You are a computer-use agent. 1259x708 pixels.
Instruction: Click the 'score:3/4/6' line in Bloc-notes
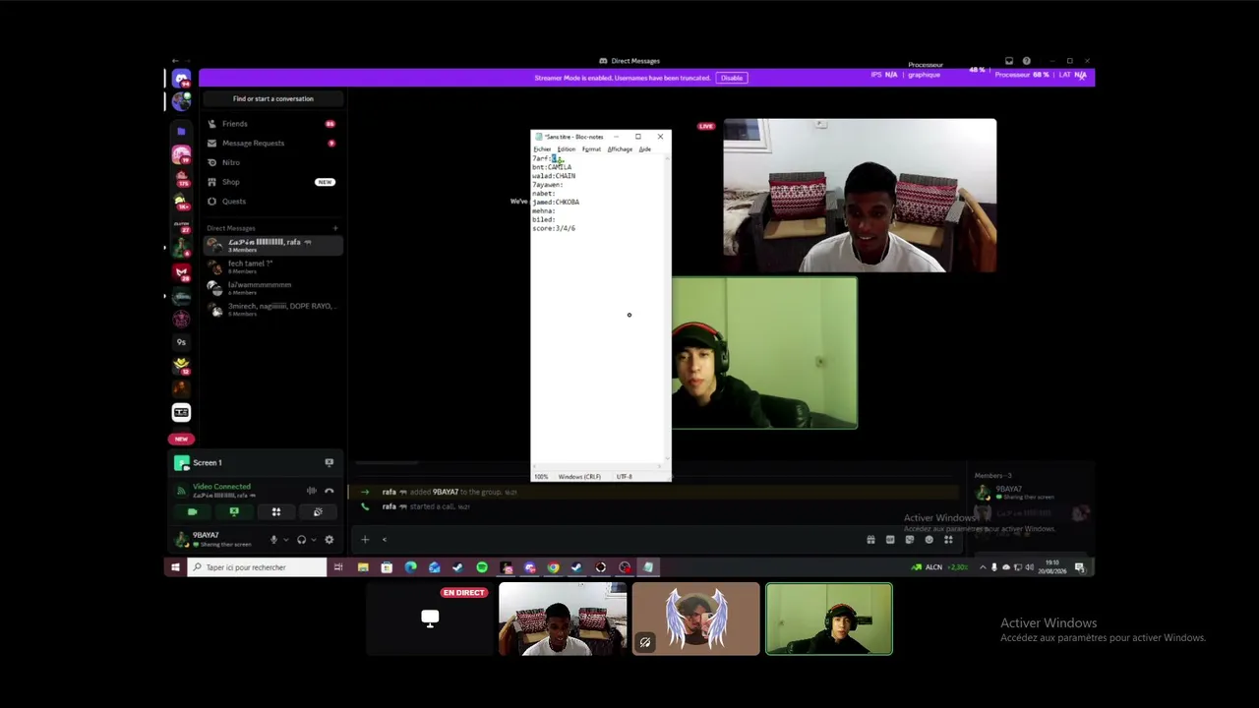[554, 228]
